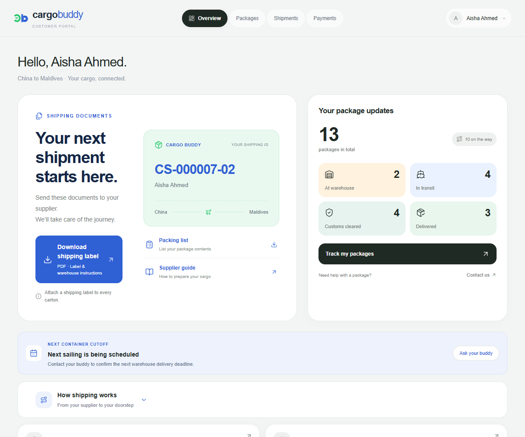The height and width of the screenshot is (437, 525).
Task: Click the Delivered count 3
Action: click(x=487, y=213)
